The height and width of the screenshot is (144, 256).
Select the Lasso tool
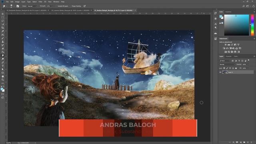coord(3,21)
